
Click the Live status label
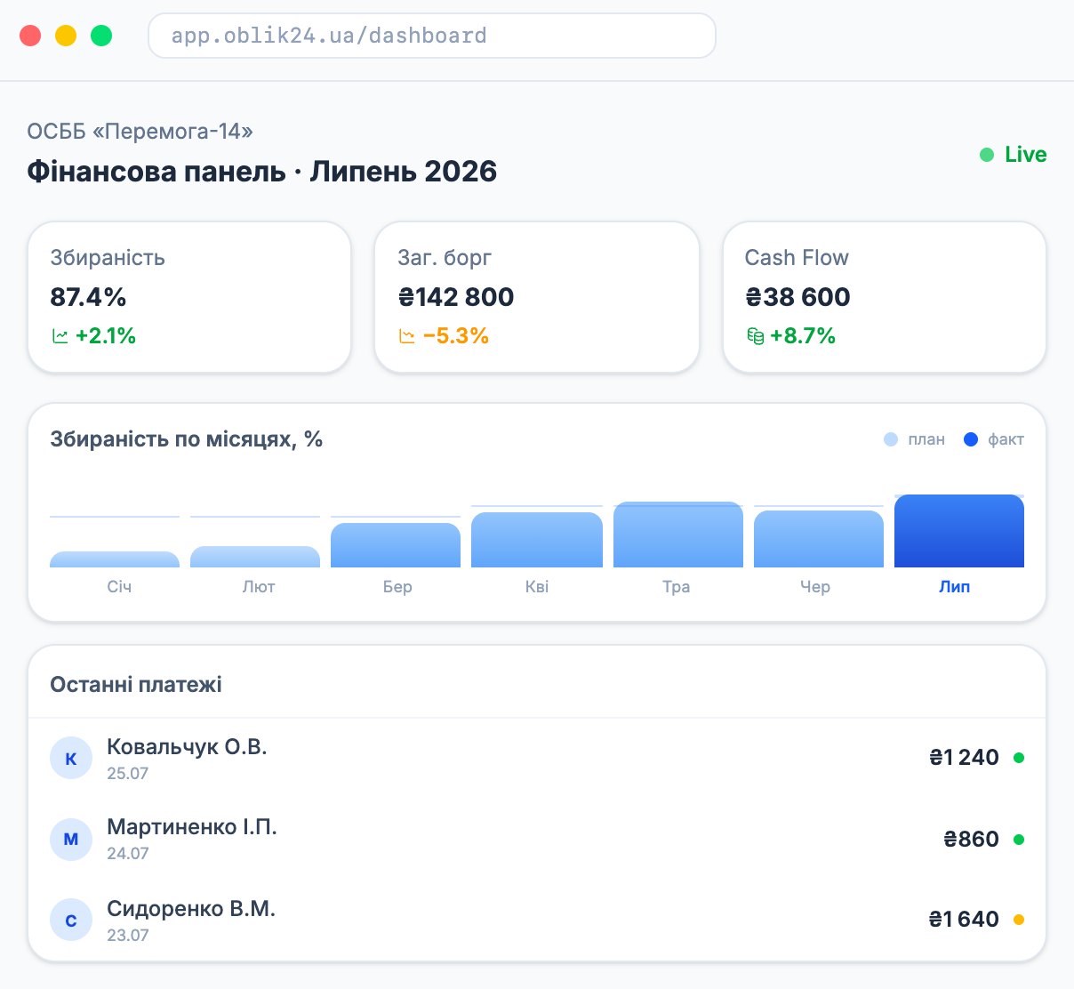click(x=1026, y=155)
